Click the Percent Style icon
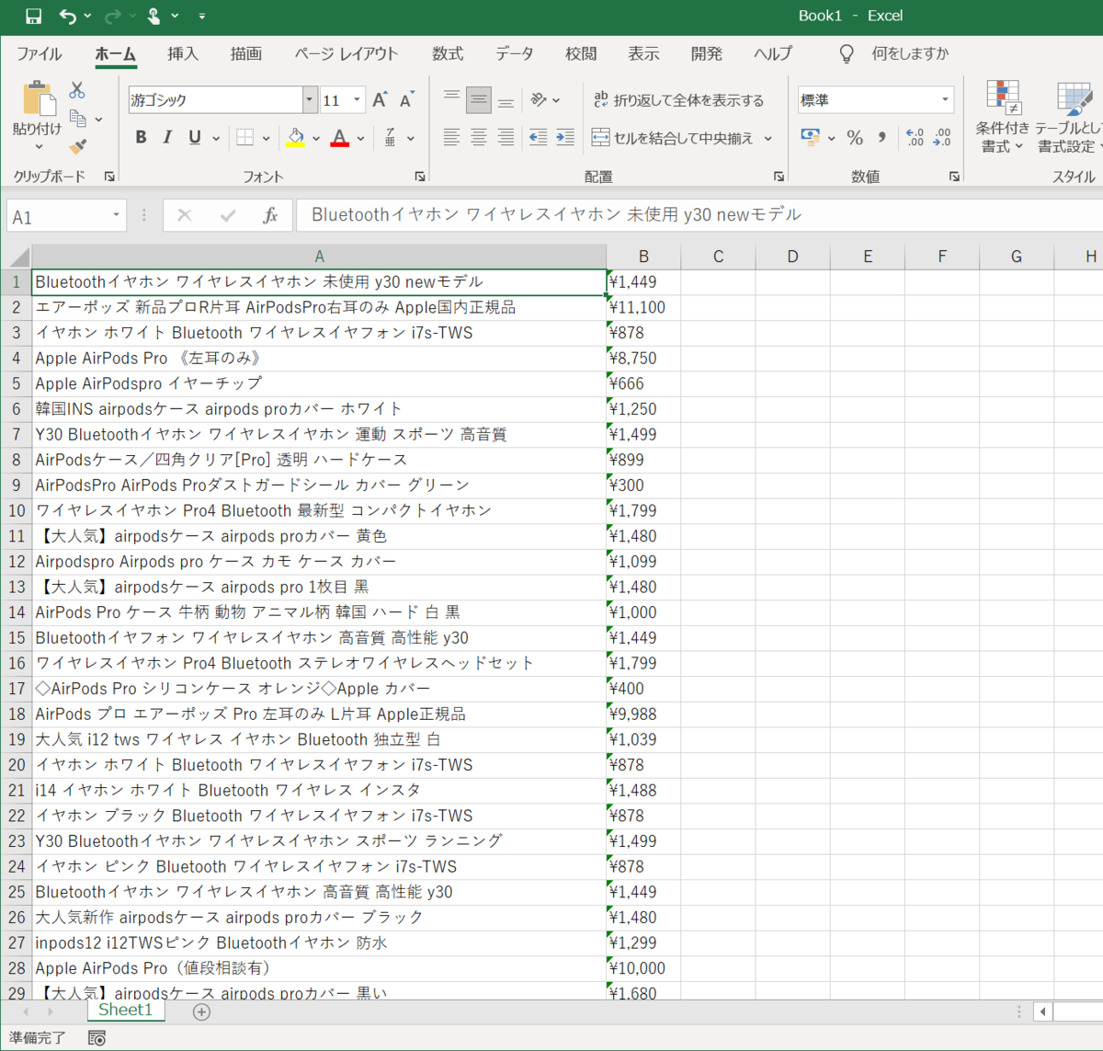 (855, 138)
